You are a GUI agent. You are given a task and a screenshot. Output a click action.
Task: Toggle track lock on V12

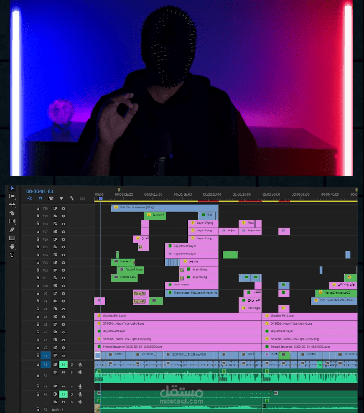click(38, 270)
